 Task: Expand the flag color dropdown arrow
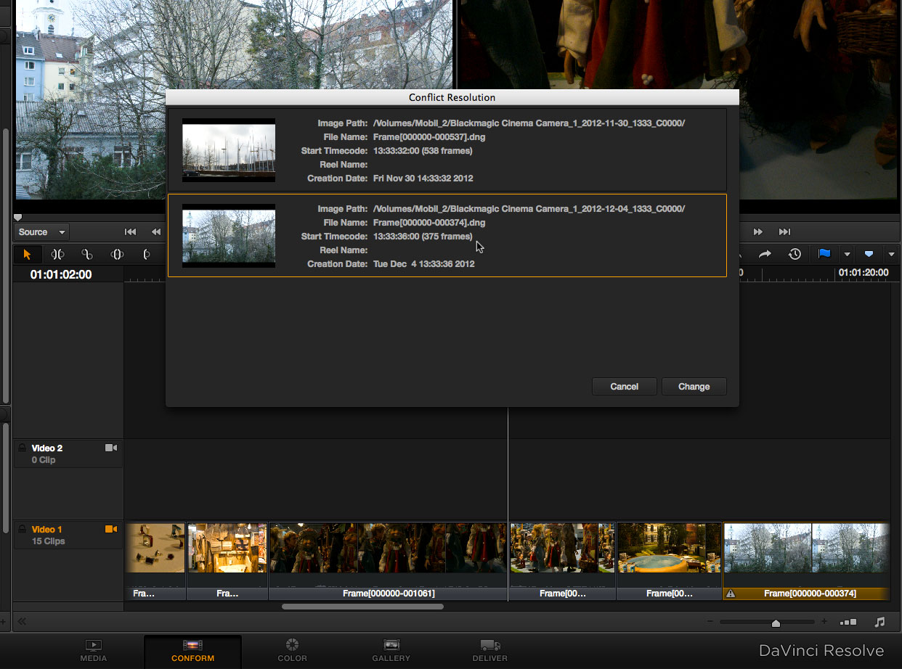847,255
